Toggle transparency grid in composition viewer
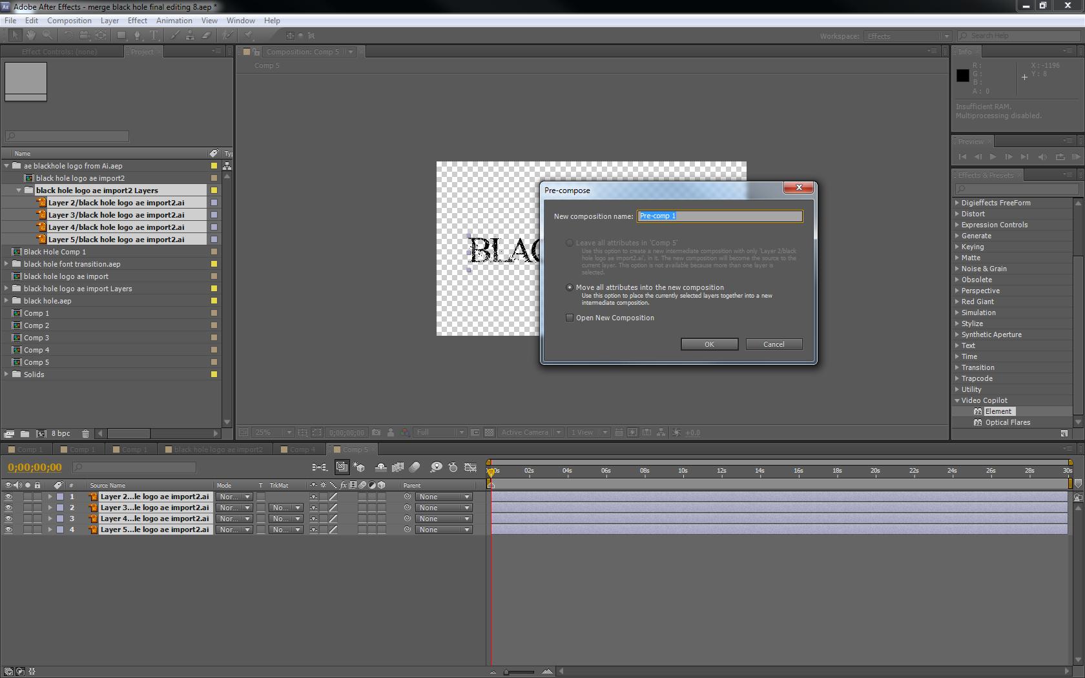This screenshot has width=1085, height=678. tap(489, 433)
